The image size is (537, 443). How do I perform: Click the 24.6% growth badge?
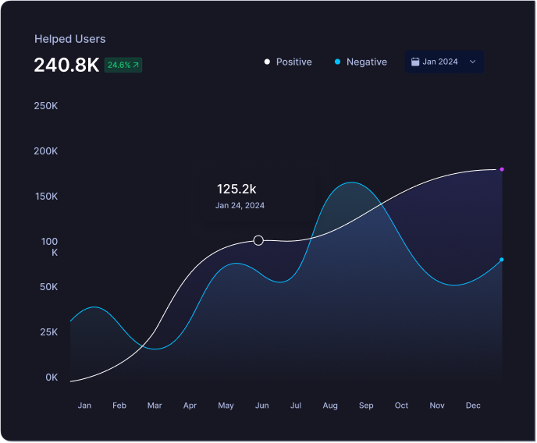click(x=123, y=66)
